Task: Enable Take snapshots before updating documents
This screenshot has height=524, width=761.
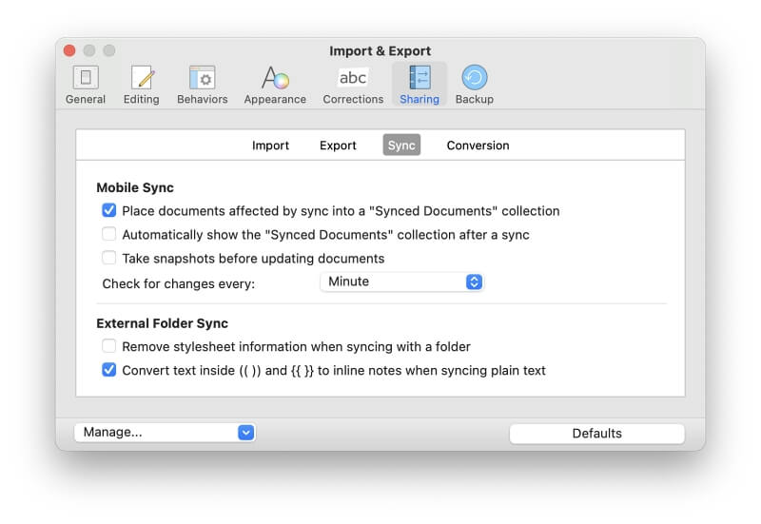Action: pos(109,258)
